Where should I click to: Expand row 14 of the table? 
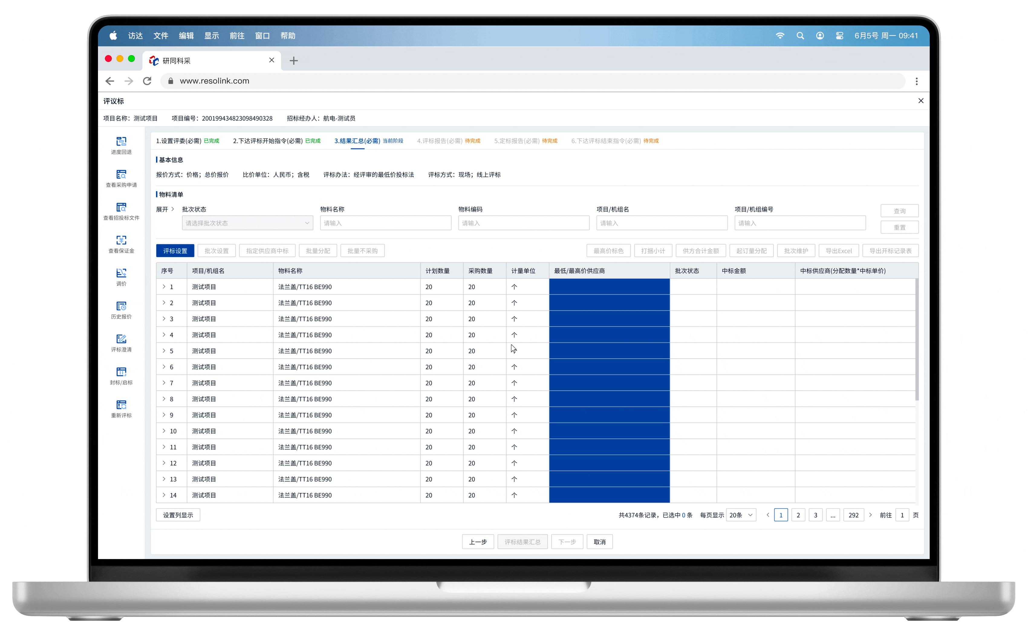[164, 495]
